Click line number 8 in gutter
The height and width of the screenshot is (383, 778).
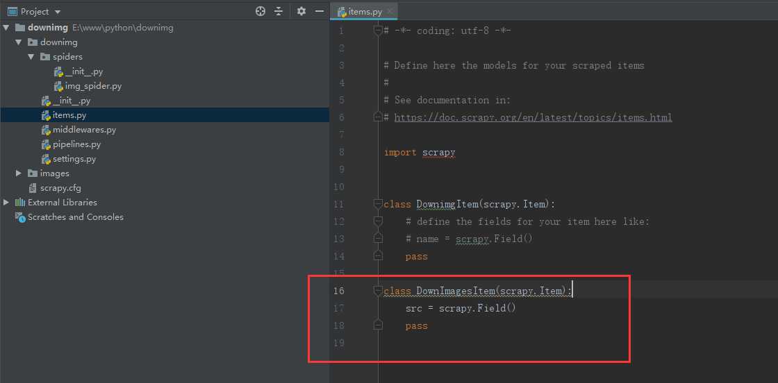click(x=341, y=152)
